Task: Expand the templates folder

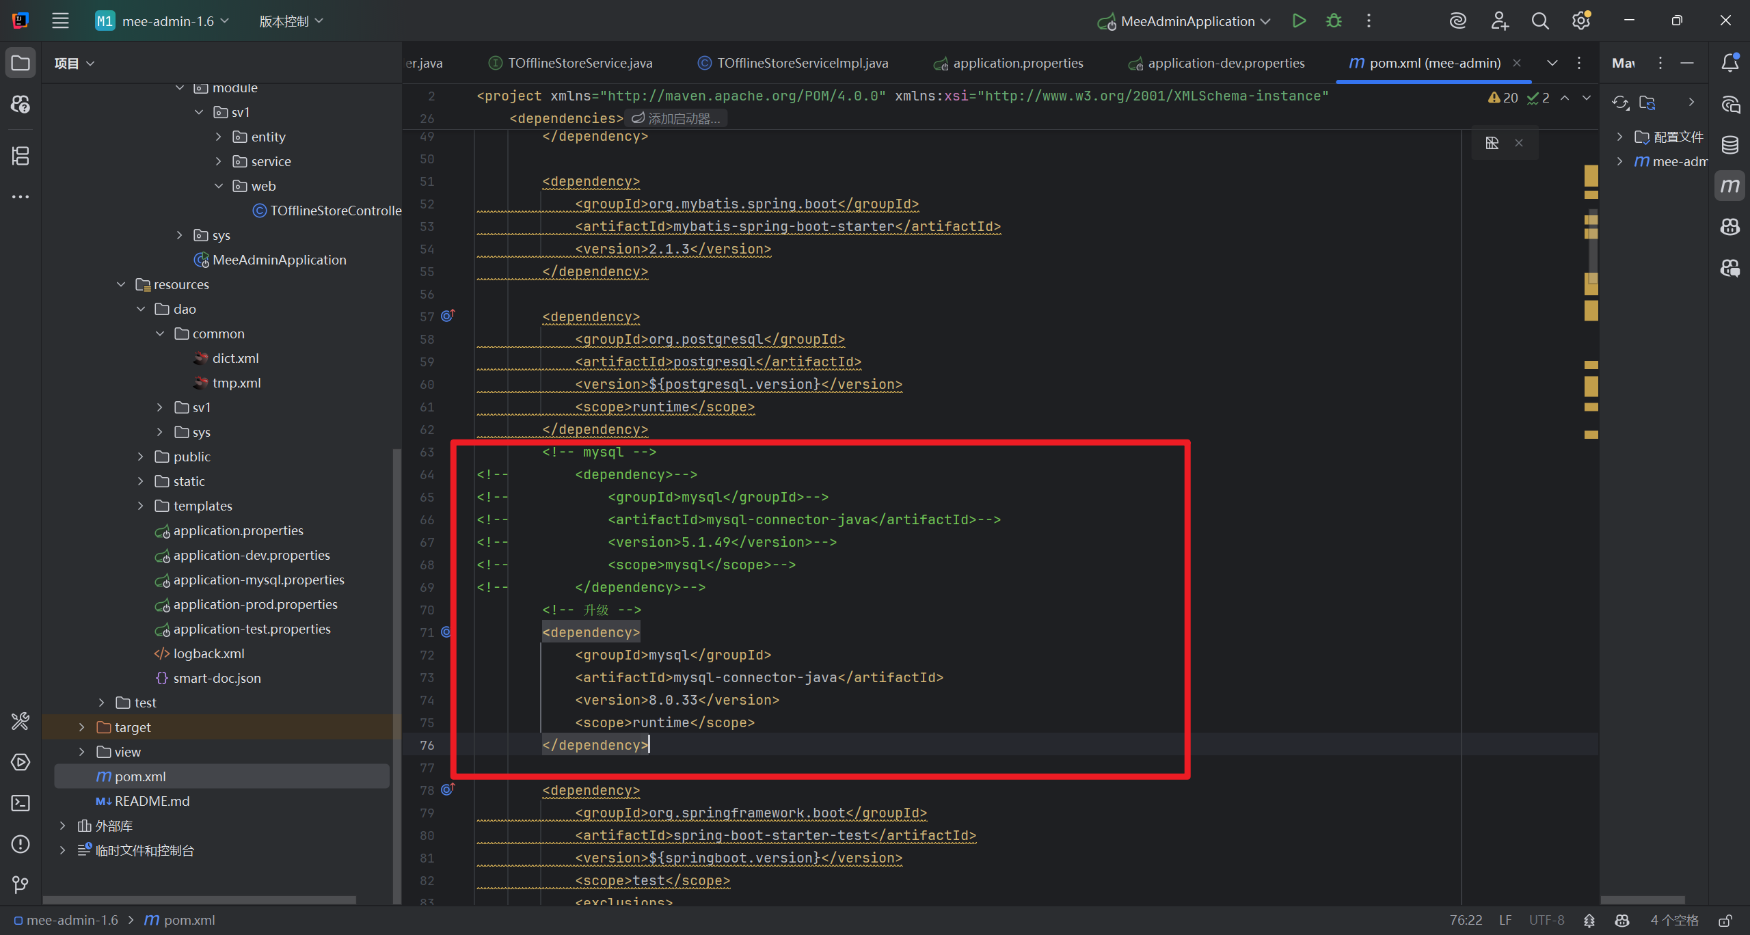Action: 140,506
